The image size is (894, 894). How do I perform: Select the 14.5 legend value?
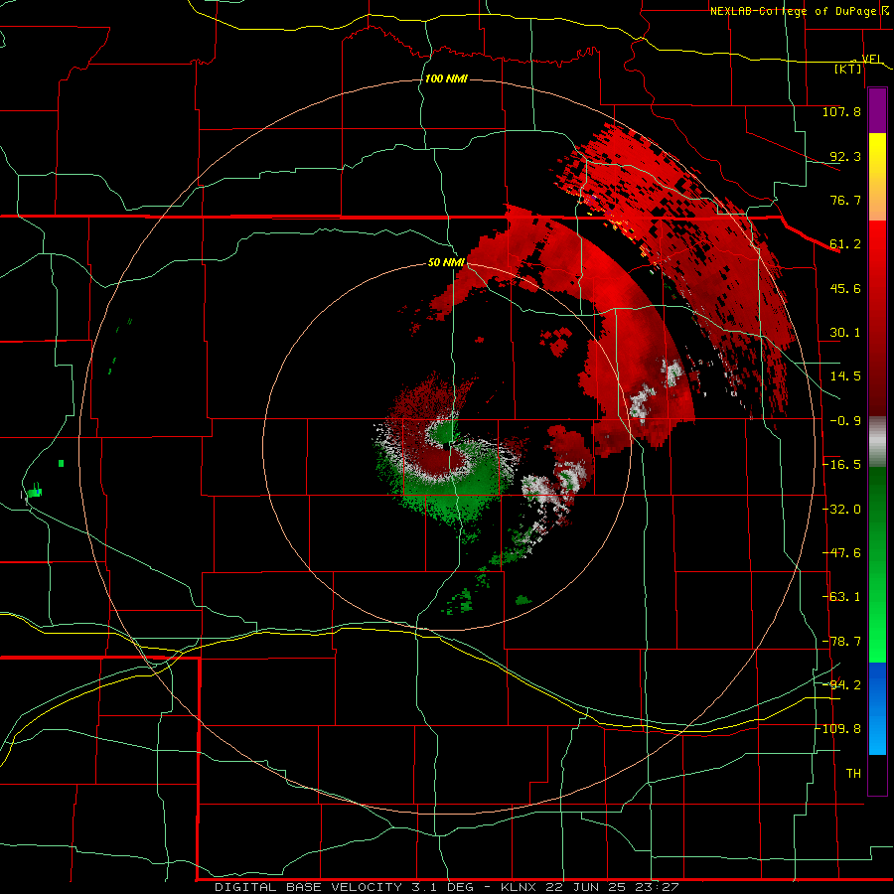(845, 376)
